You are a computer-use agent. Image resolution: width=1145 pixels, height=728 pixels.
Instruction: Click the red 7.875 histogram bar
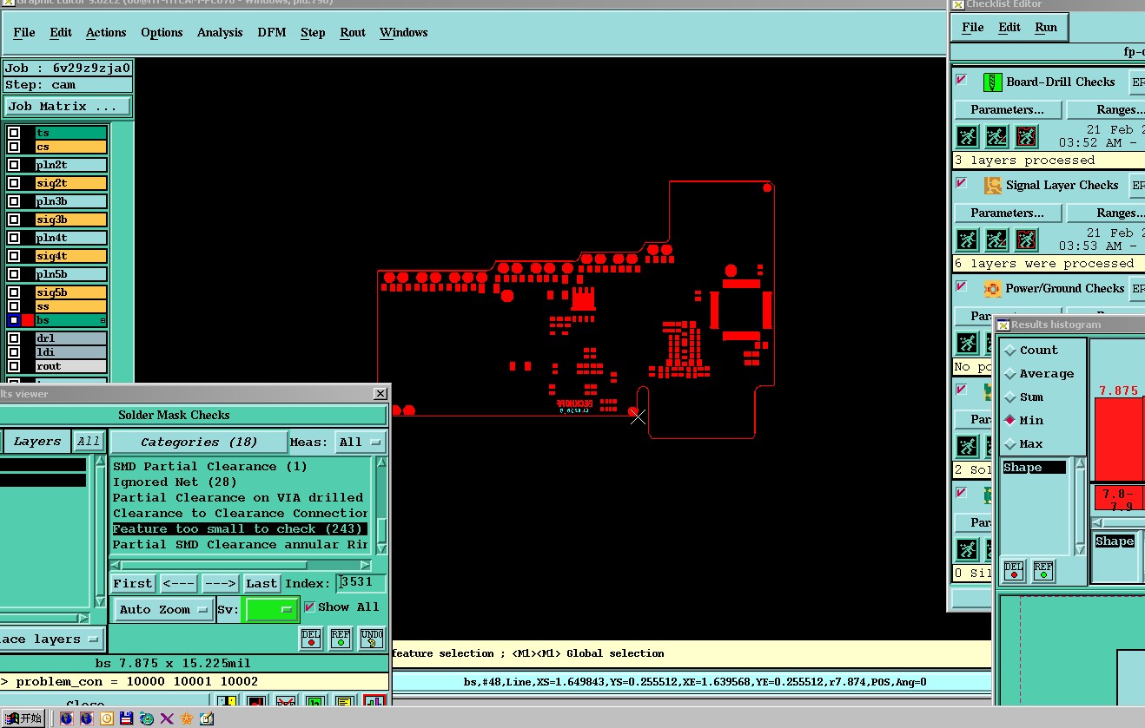(x=1119, y=438)
